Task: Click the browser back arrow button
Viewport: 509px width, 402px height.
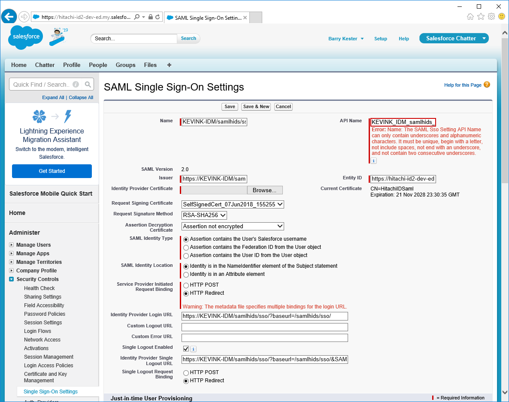Action: [x=9, y=16]
